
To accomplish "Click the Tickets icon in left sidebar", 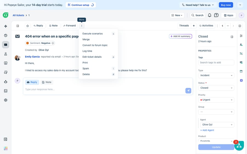I will (x=6, y=45).
